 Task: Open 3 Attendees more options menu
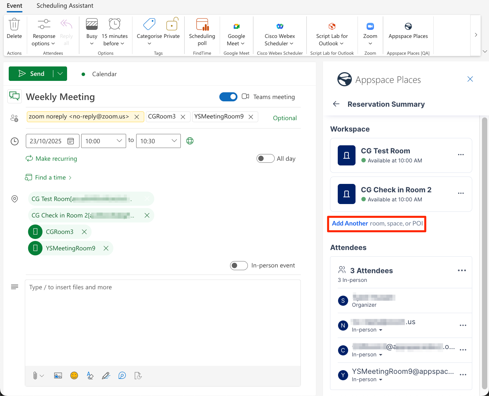pos(462,270)
